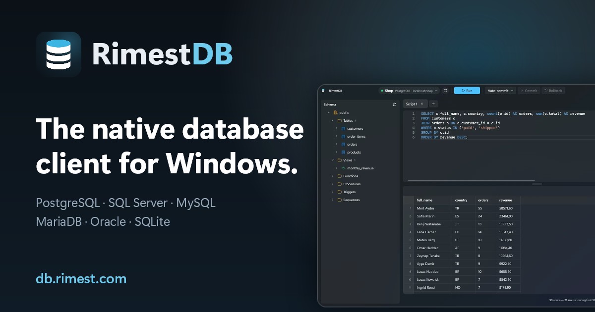The image size is (595, 312).
Task: Click the public schema icon
Action: (336, 112)
